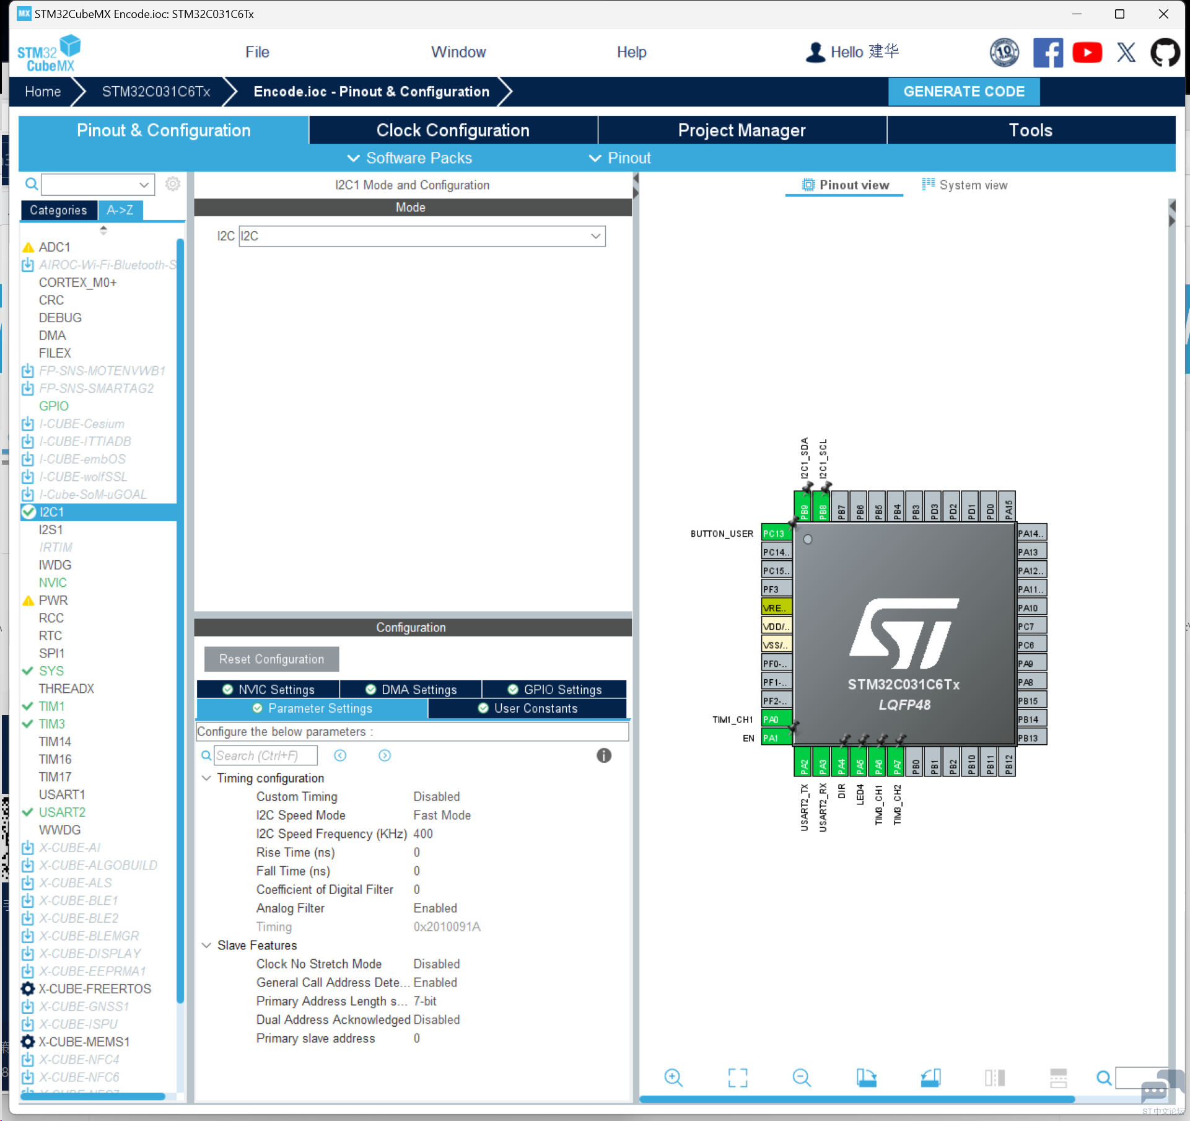Image resolution: width=1190 pixels, height=1121 pixels.
Task: Go to Home breadcrumb
Action: tap(43, 92)
